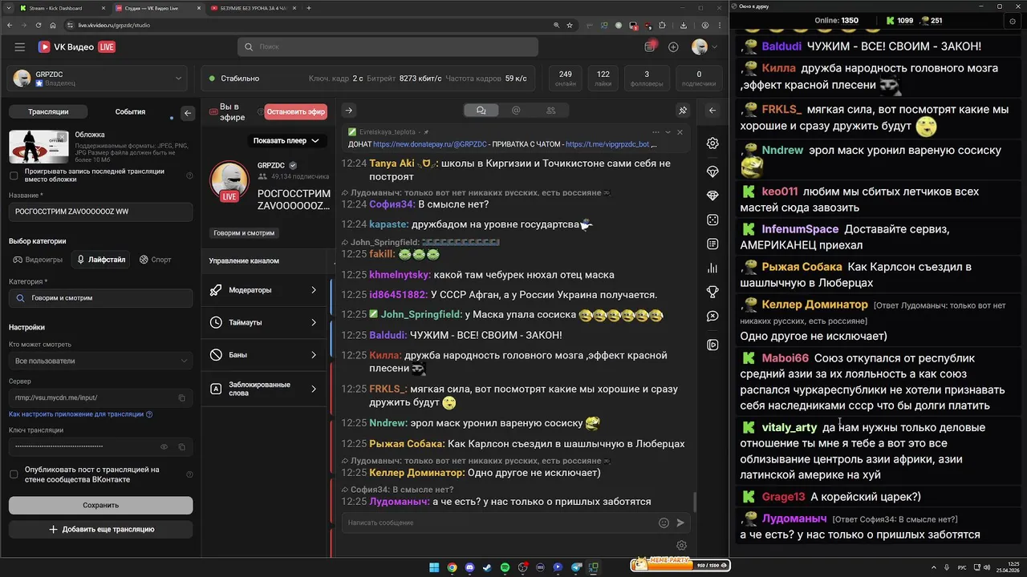1027x577 pixels.
Task: Click the help icon beside publish post option
Action: coord(189,474)
